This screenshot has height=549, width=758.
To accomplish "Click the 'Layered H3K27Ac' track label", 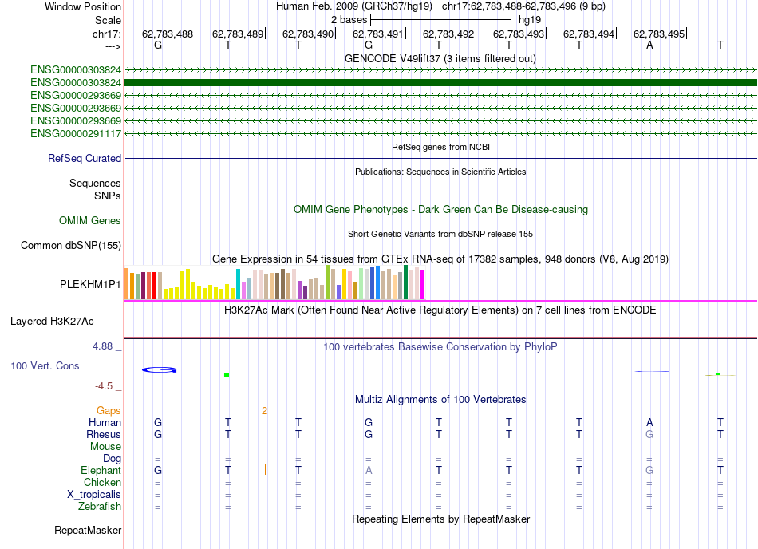I will click(52, 322).
